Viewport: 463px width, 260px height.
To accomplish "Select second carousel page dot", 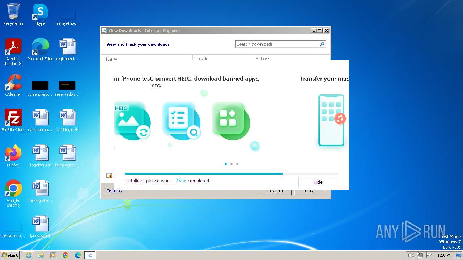I will click(x=231, y=164).
